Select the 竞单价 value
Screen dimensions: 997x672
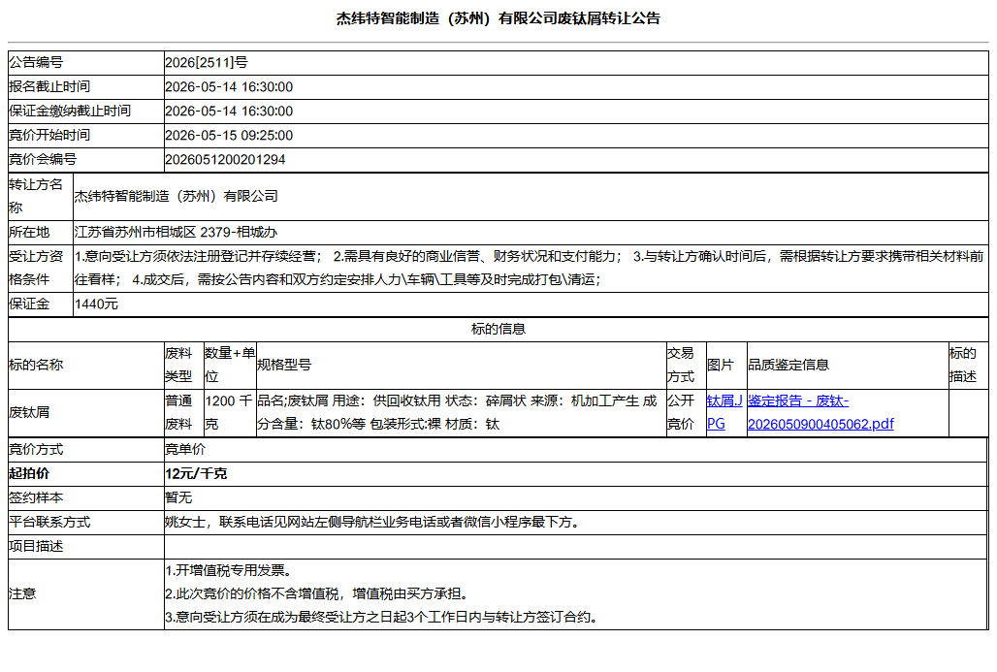185,449
